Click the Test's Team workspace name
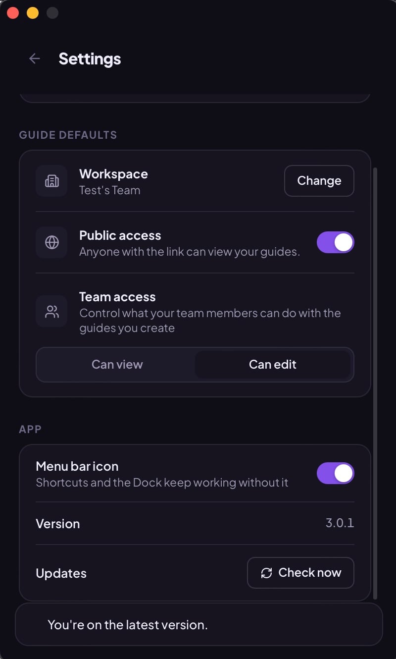Image resolution: width=396 pixels, height=659 pixels. (x=110, y=190)
